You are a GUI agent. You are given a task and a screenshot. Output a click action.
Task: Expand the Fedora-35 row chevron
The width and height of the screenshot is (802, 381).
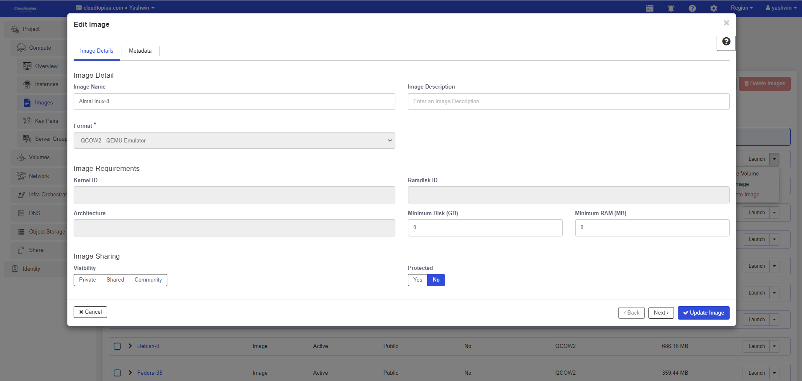tap(130, 373)
